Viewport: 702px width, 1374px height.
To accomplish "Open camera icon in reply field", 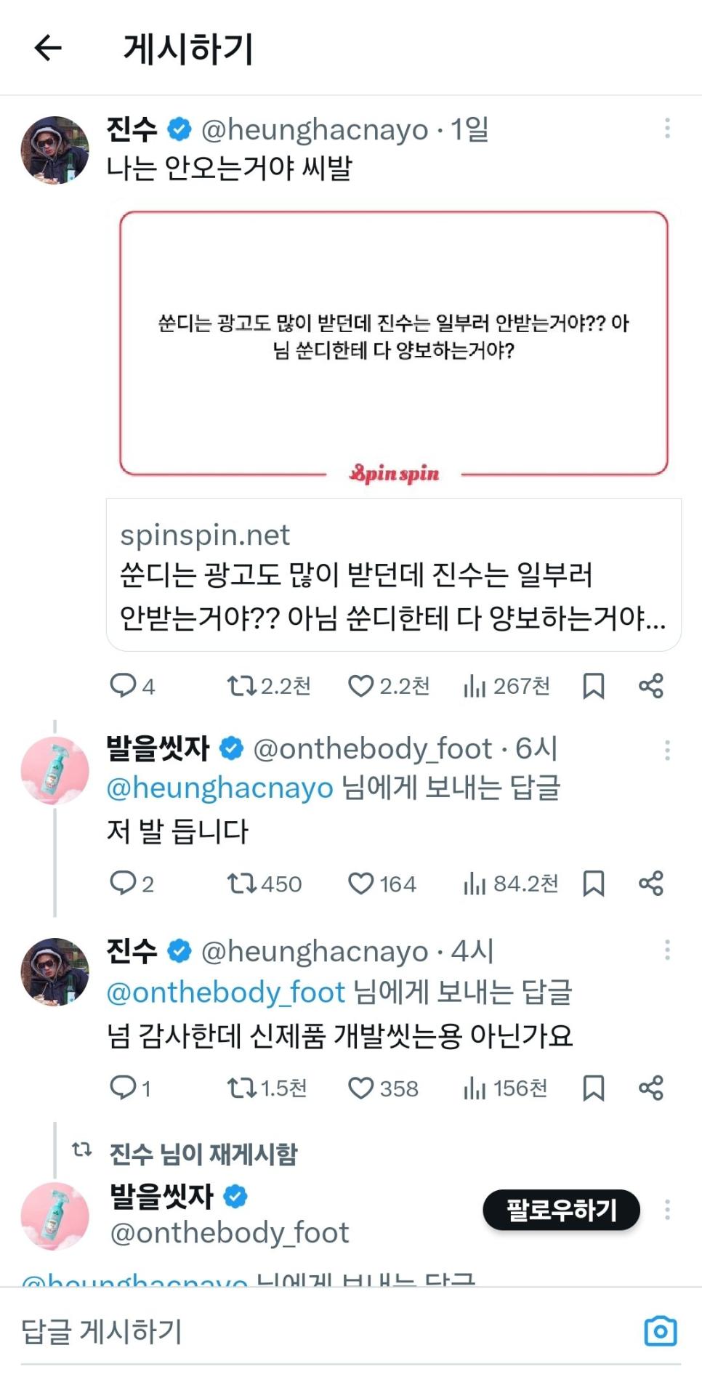I will click(660, 1331).
